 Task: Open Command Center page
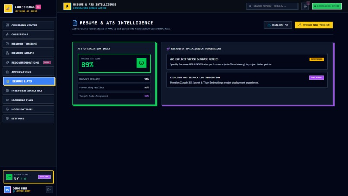28,25
